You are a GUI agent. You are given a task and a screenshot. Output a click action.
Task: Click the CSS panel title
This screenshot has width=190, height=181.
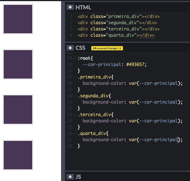click(80, 48)
